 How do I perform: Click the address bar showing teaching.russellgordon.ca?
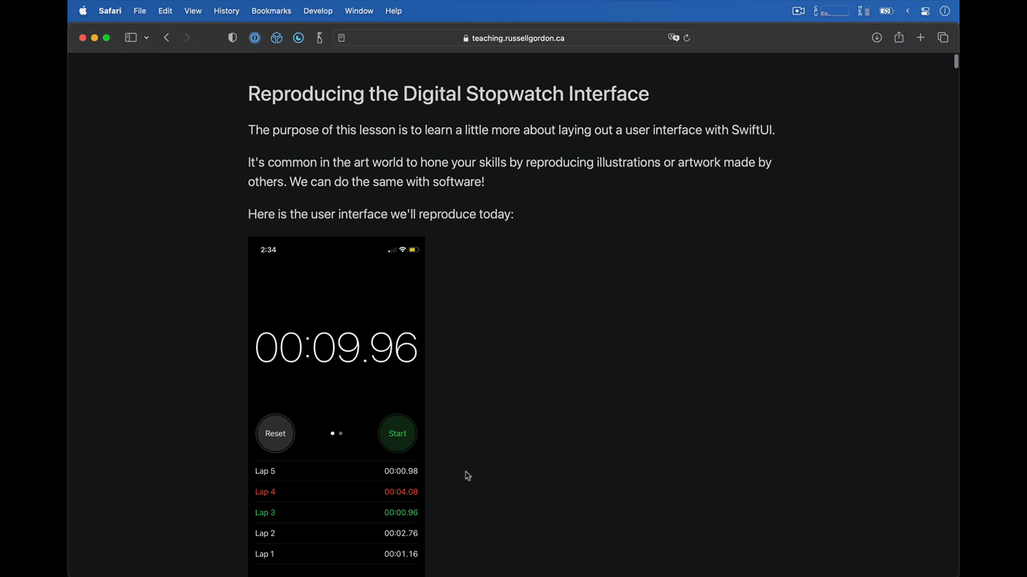point(518,38)
